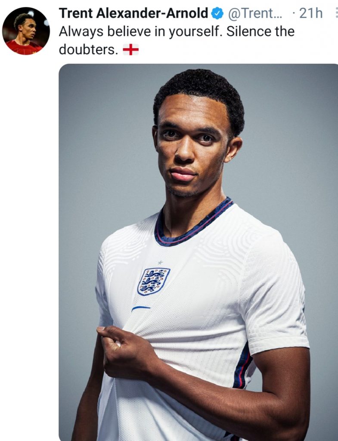The width and height of the screenshot is (338, 441).
Task: Click the England flag emoji
Action: tap(130, 50)
